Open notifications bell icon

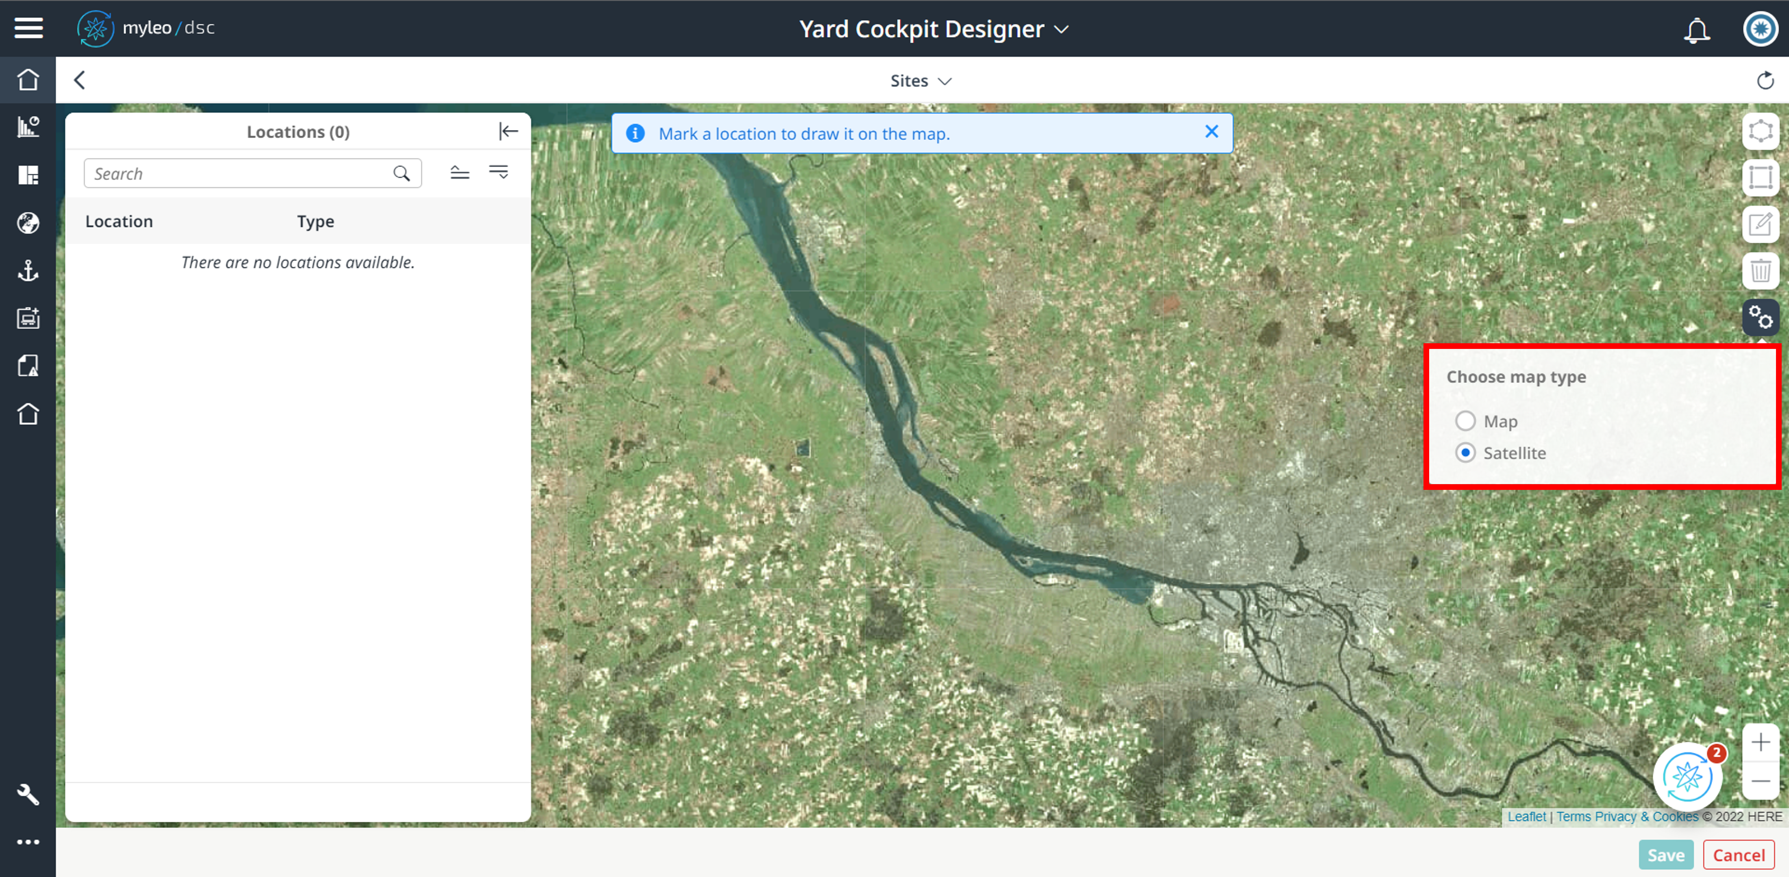click(1696, 30)
